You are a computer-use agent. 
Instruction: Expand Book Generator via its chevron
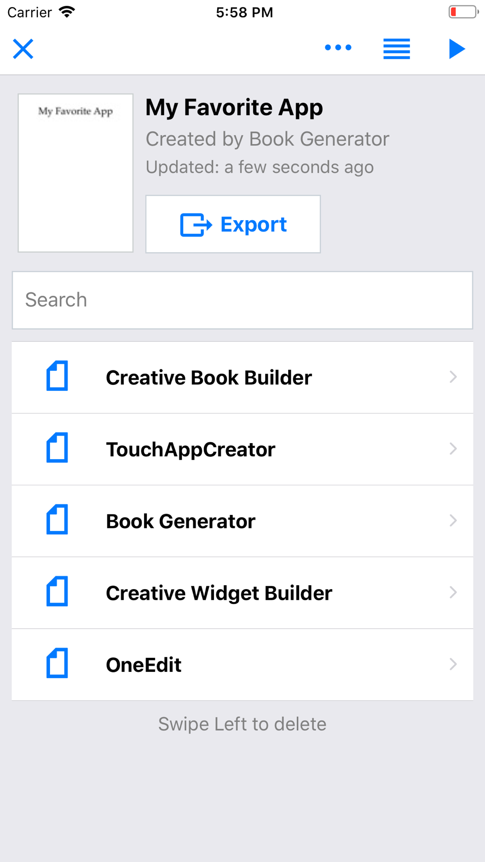click(x=453, y=520)
